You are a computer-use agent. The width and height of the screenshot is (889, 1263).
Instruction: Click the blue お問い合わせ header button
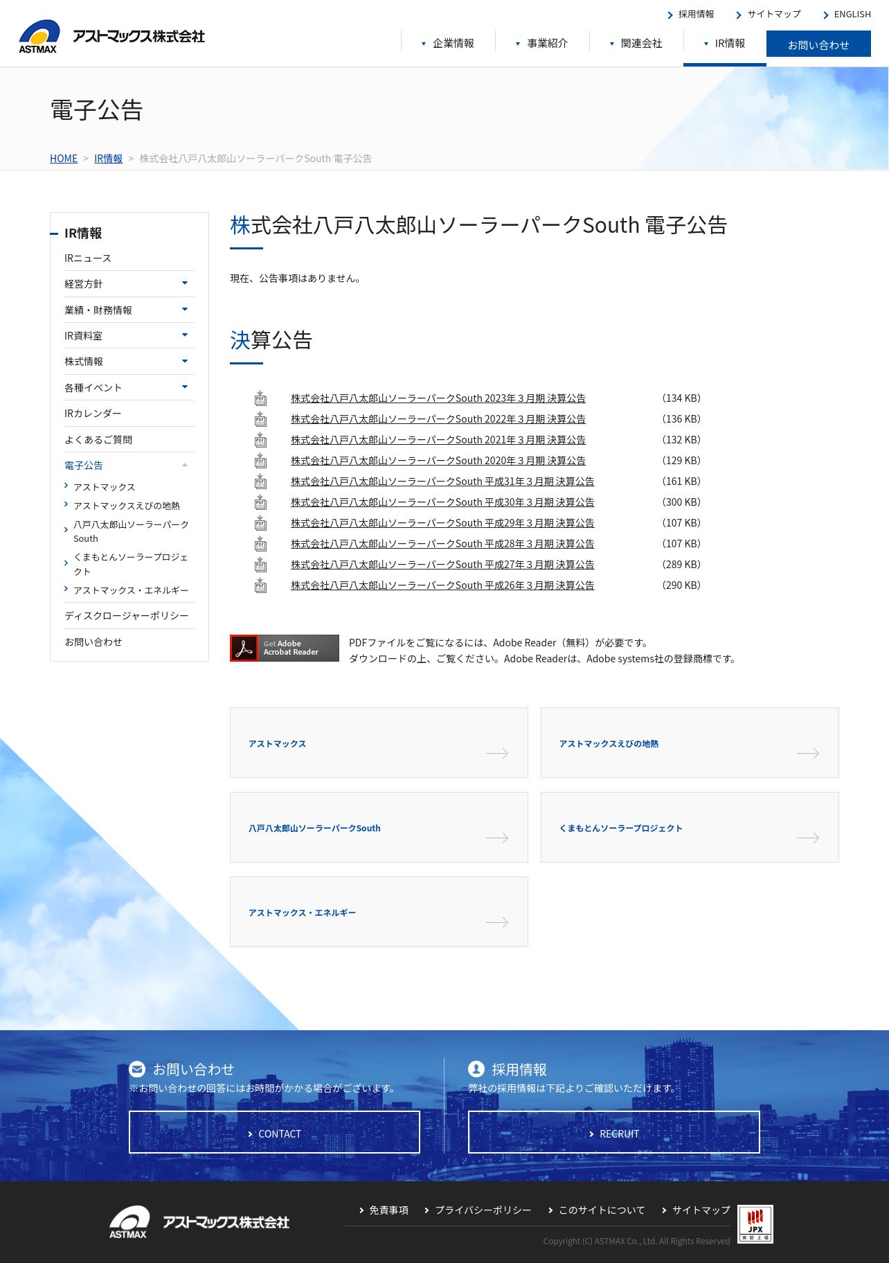818,44
